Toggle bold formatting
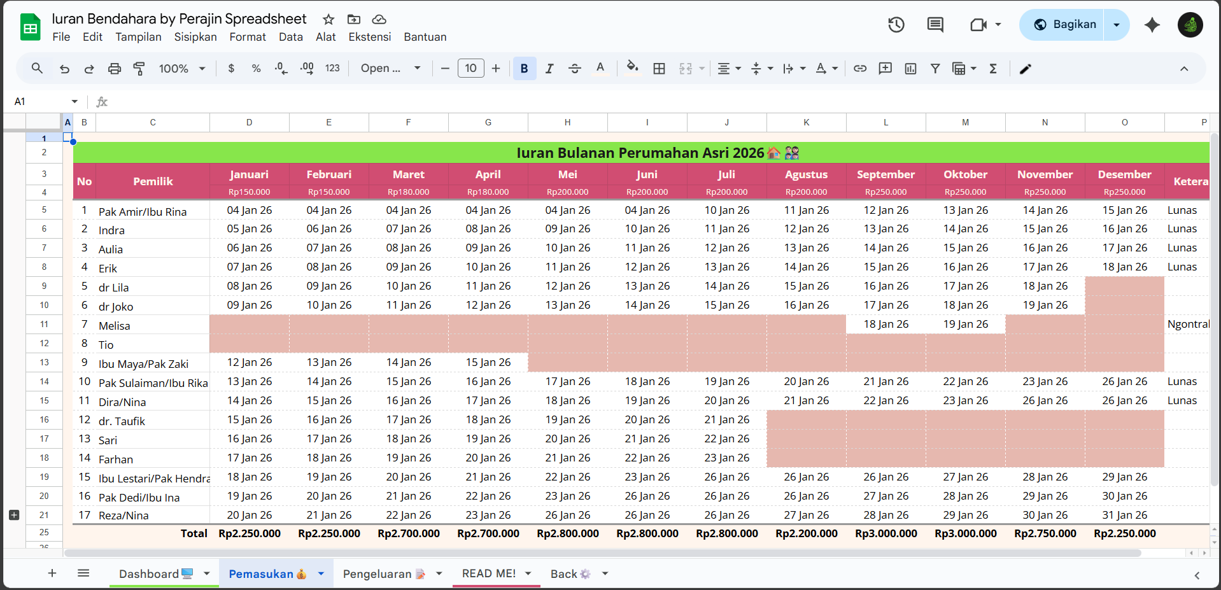The width and height of the screenshot is (1221, 590). (525, 68)
